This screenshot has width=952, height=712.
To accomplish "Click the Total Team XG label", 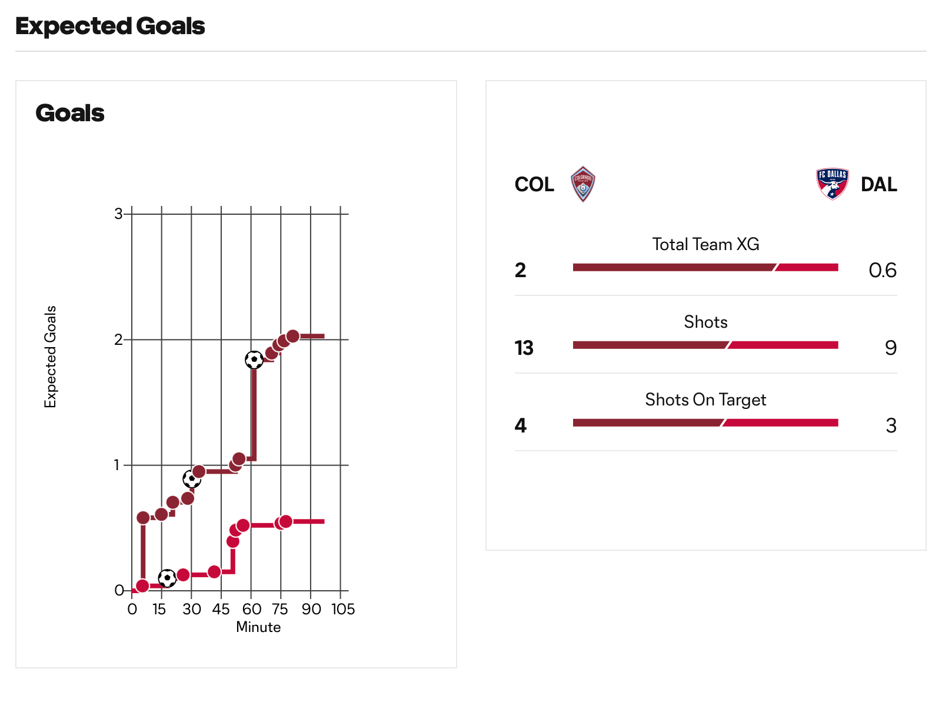I will pos(705,244).
